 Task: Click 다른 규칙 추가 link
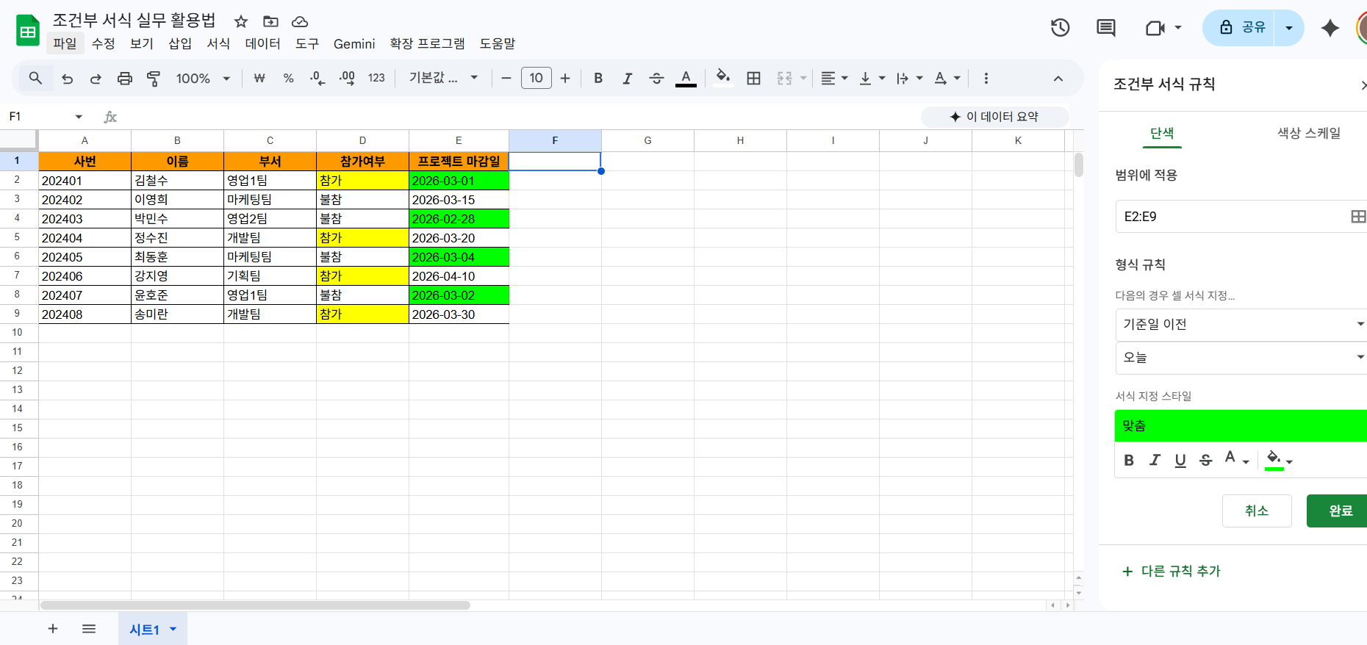coord(1172,572)
